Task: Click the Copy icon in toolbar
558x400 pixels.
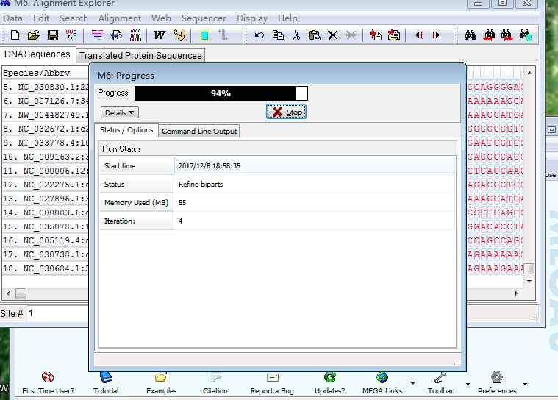Action: (278, 35)
